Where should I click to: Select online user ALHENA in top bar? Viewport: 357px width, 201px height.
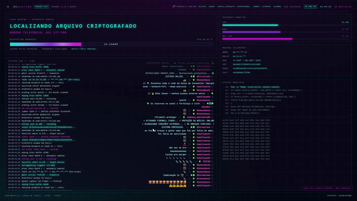[x=277, y=7]
